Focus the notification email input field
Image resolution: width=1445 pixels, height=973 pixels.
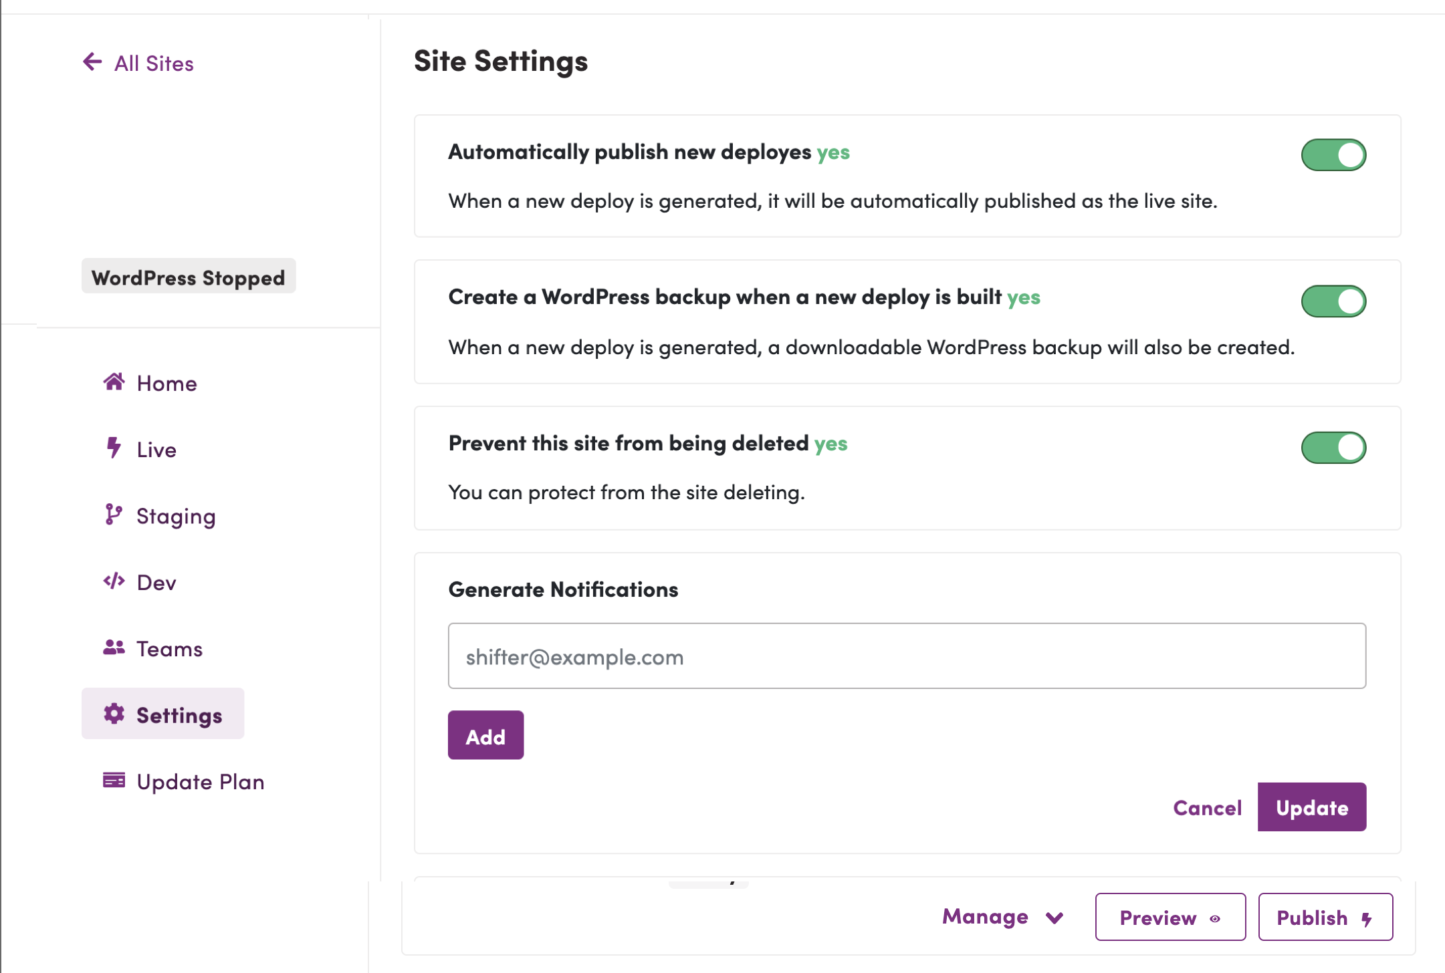(907, 656)
